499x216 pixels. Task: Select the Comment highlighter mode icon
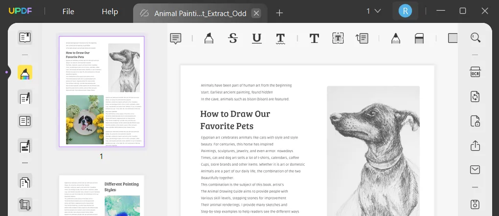point(25,72)
